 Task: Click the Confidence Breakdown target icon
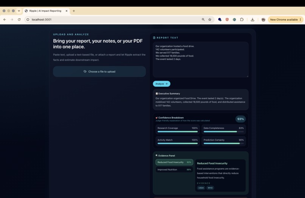(157, 118)
